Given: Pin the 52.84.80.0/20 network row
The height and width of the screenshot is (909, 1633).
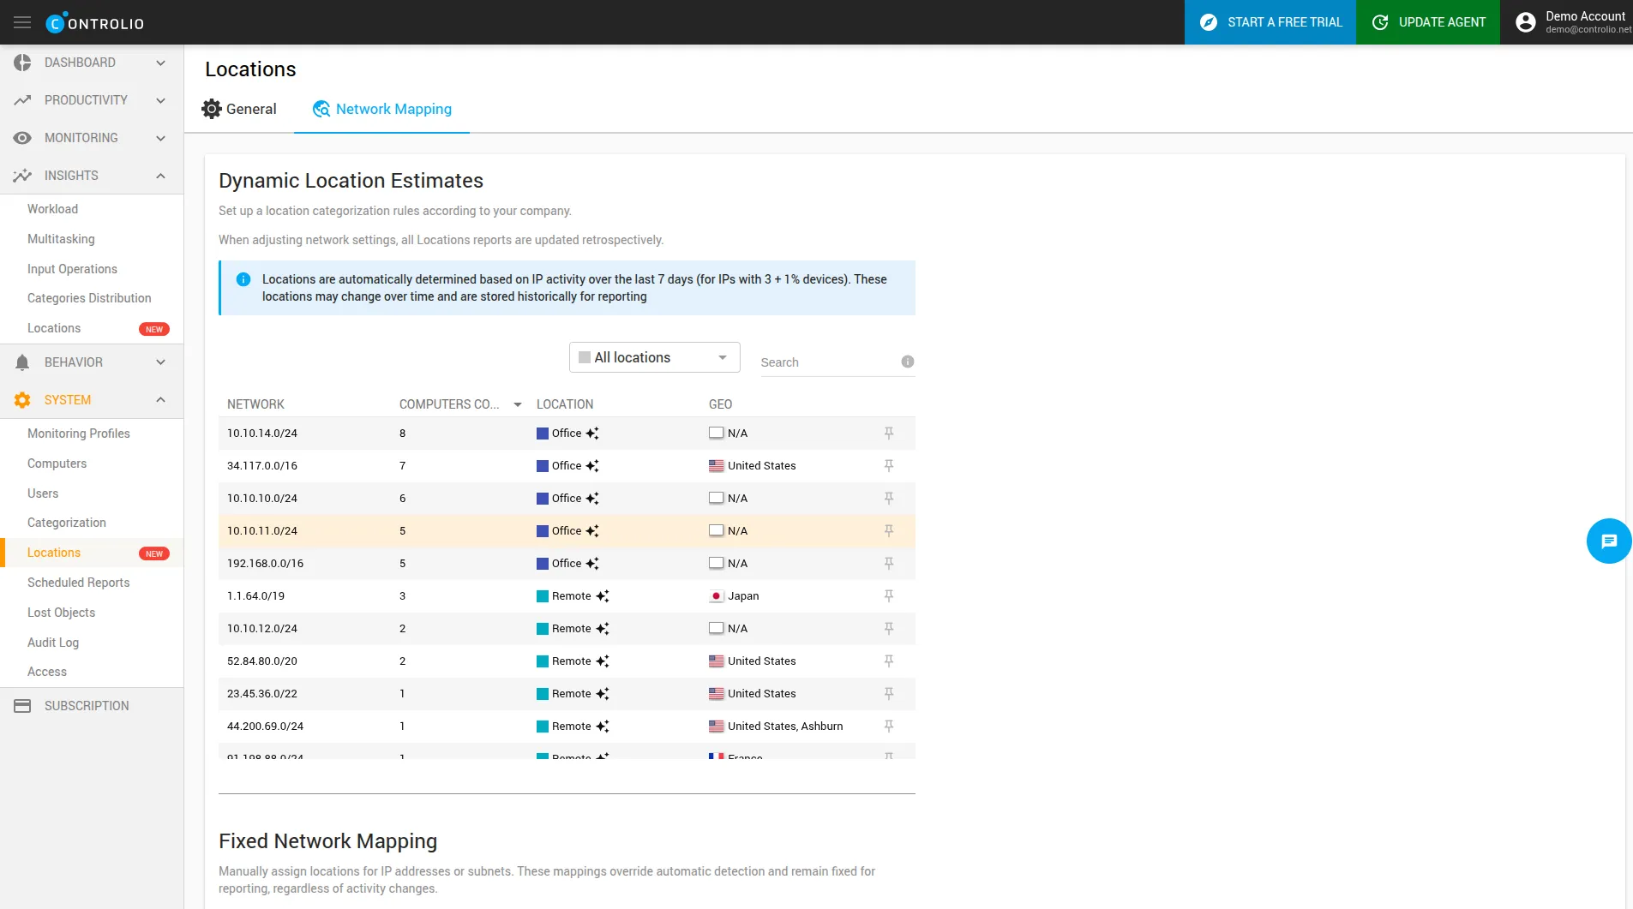Looking at the screenshot, I should tap(889, 661).
